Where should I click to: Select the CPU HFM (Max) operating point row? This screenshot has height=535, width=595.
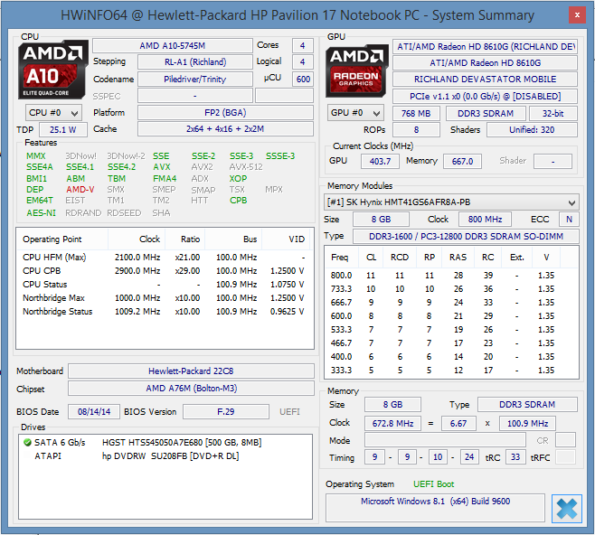(x=164, y=257)
